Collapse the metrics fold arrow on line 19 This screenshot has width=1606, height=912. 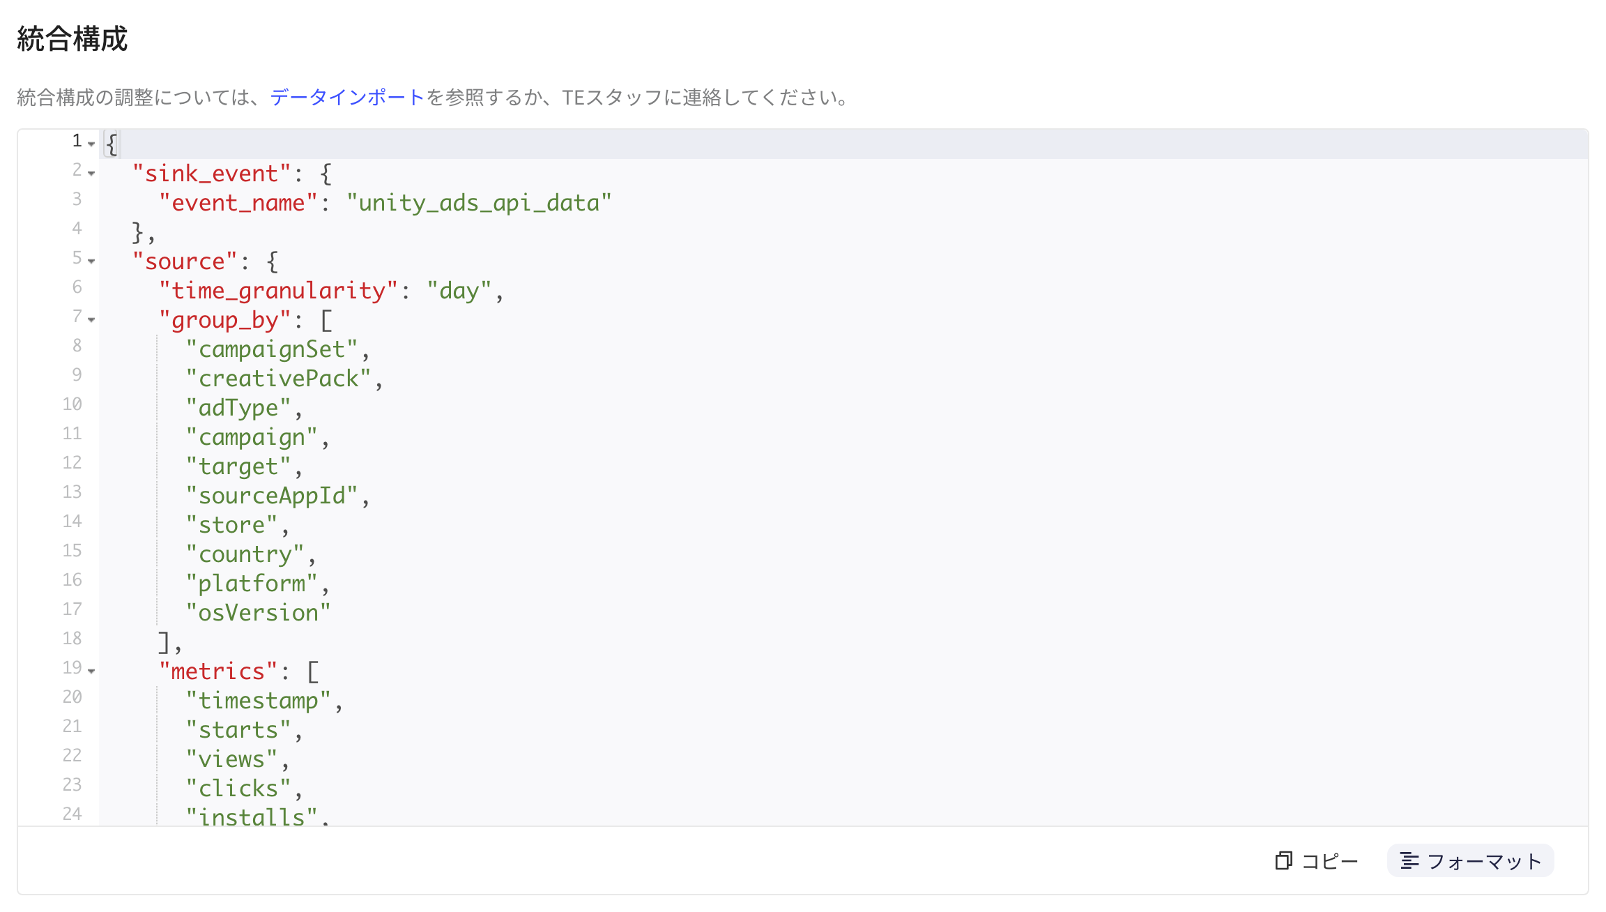91,671
